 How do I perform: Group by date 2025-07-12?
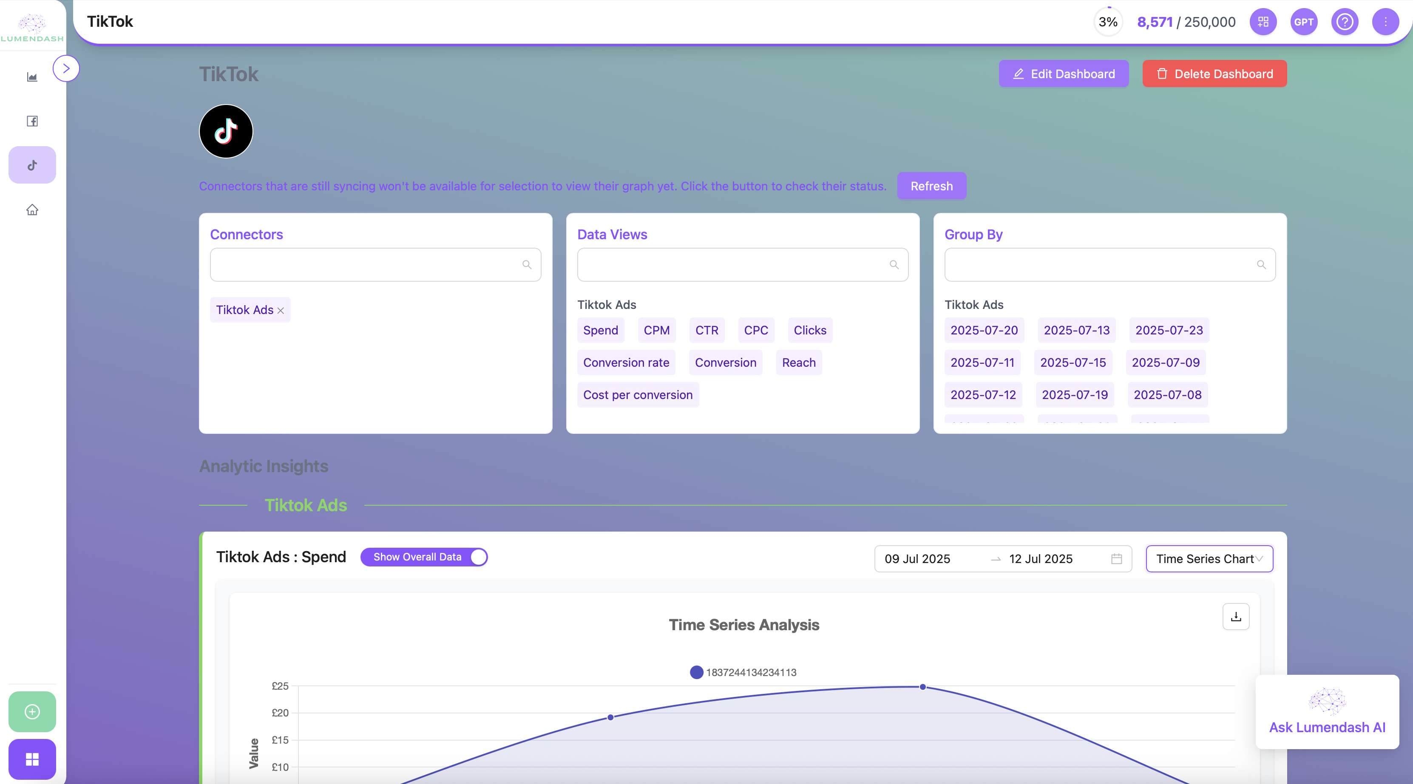pyautogui.click(x=983, y=395)
